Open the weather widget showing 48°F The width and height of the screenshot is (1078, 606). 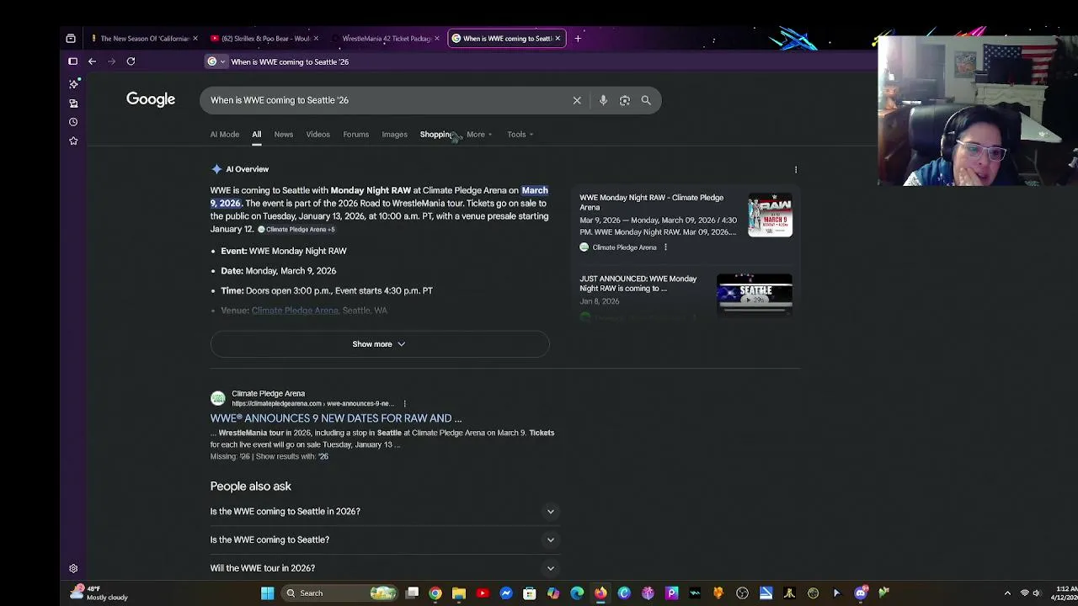pos(99,593)
